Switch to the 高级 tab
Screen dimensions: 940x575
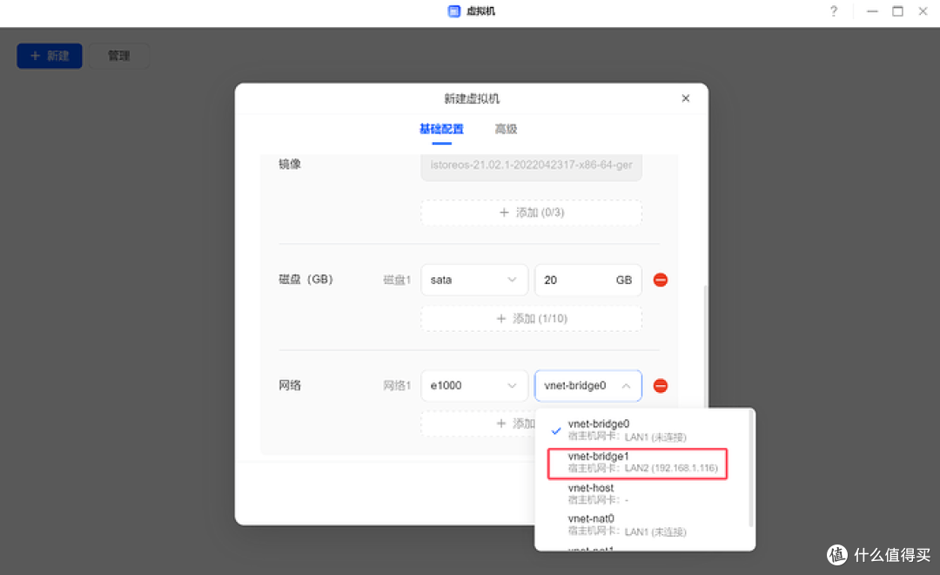click(506, 128)
